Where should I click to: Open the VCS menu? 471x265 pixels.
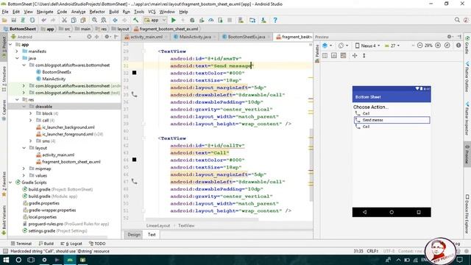coord(152,12)
